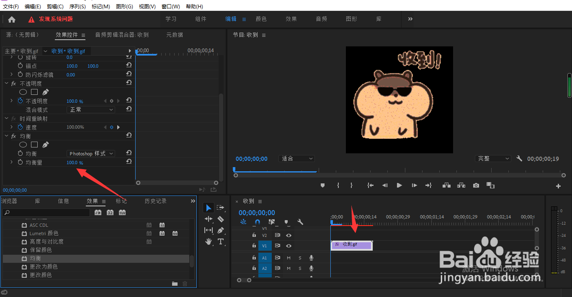The height and width of the screenshot is (297, 572).
Task: Switch to the 颜色 workspace tab
Action: [261, 19]
